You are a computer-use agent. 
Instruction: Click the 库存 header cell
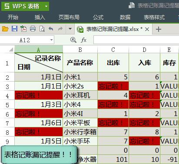(x=169, y=63)
